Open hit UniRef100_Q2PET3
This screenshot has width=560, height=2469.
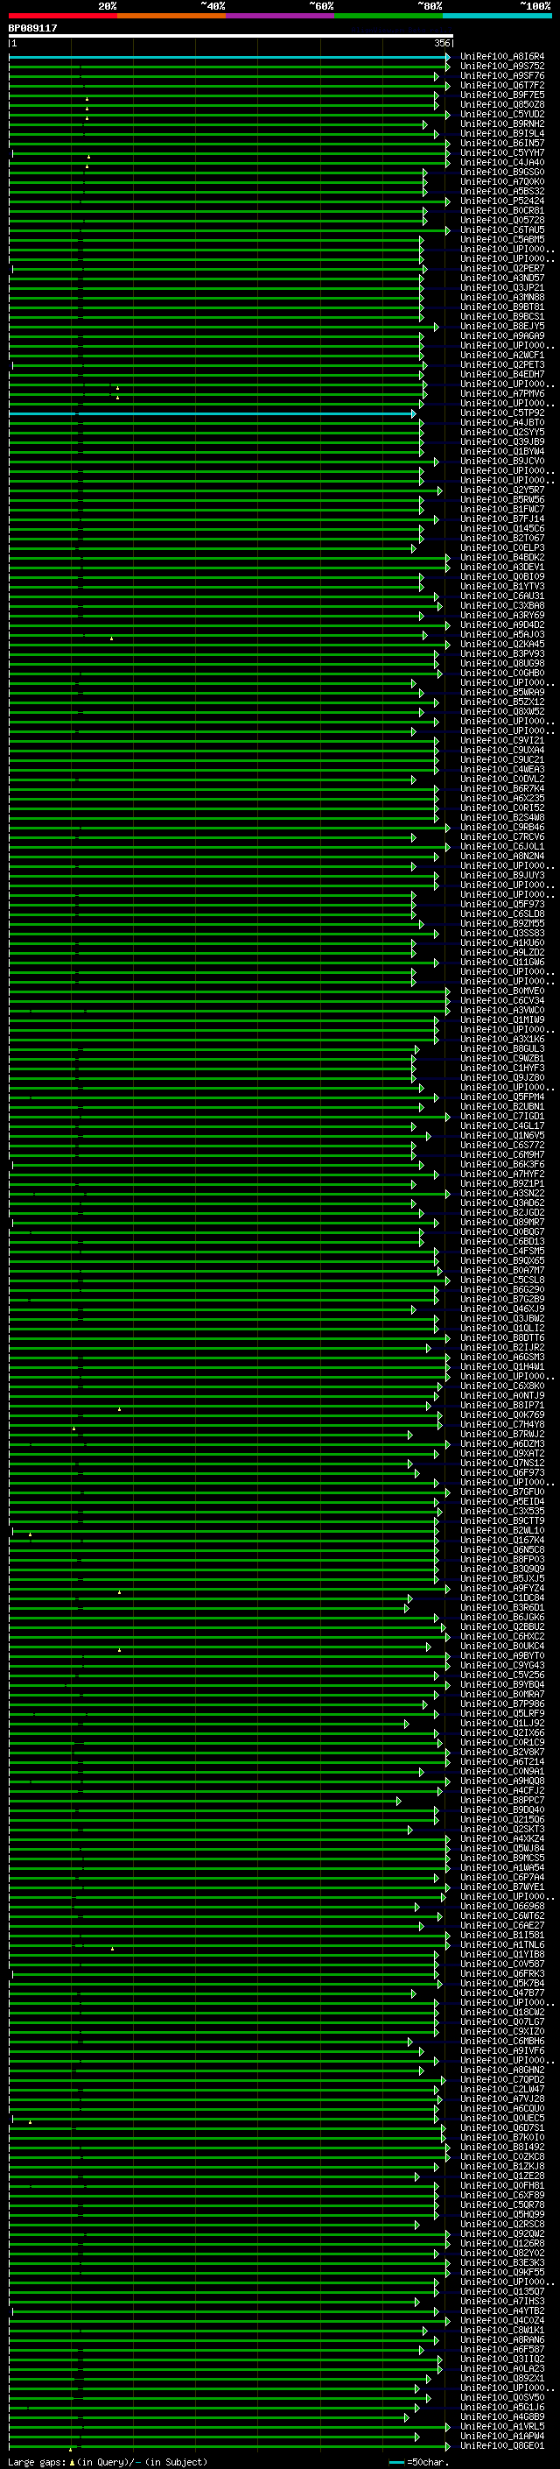click(x=502, y=365)
